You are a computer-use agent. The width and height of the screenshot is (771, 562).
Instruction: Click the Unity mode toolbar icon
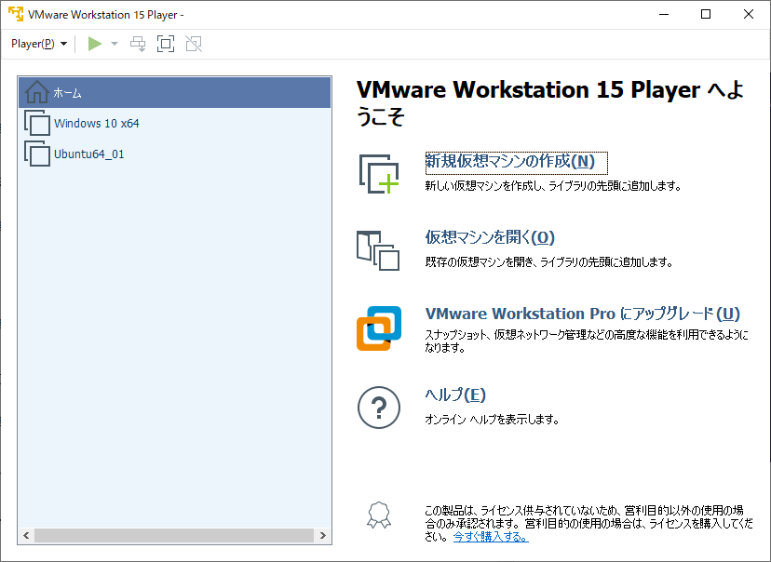point(194,44)
